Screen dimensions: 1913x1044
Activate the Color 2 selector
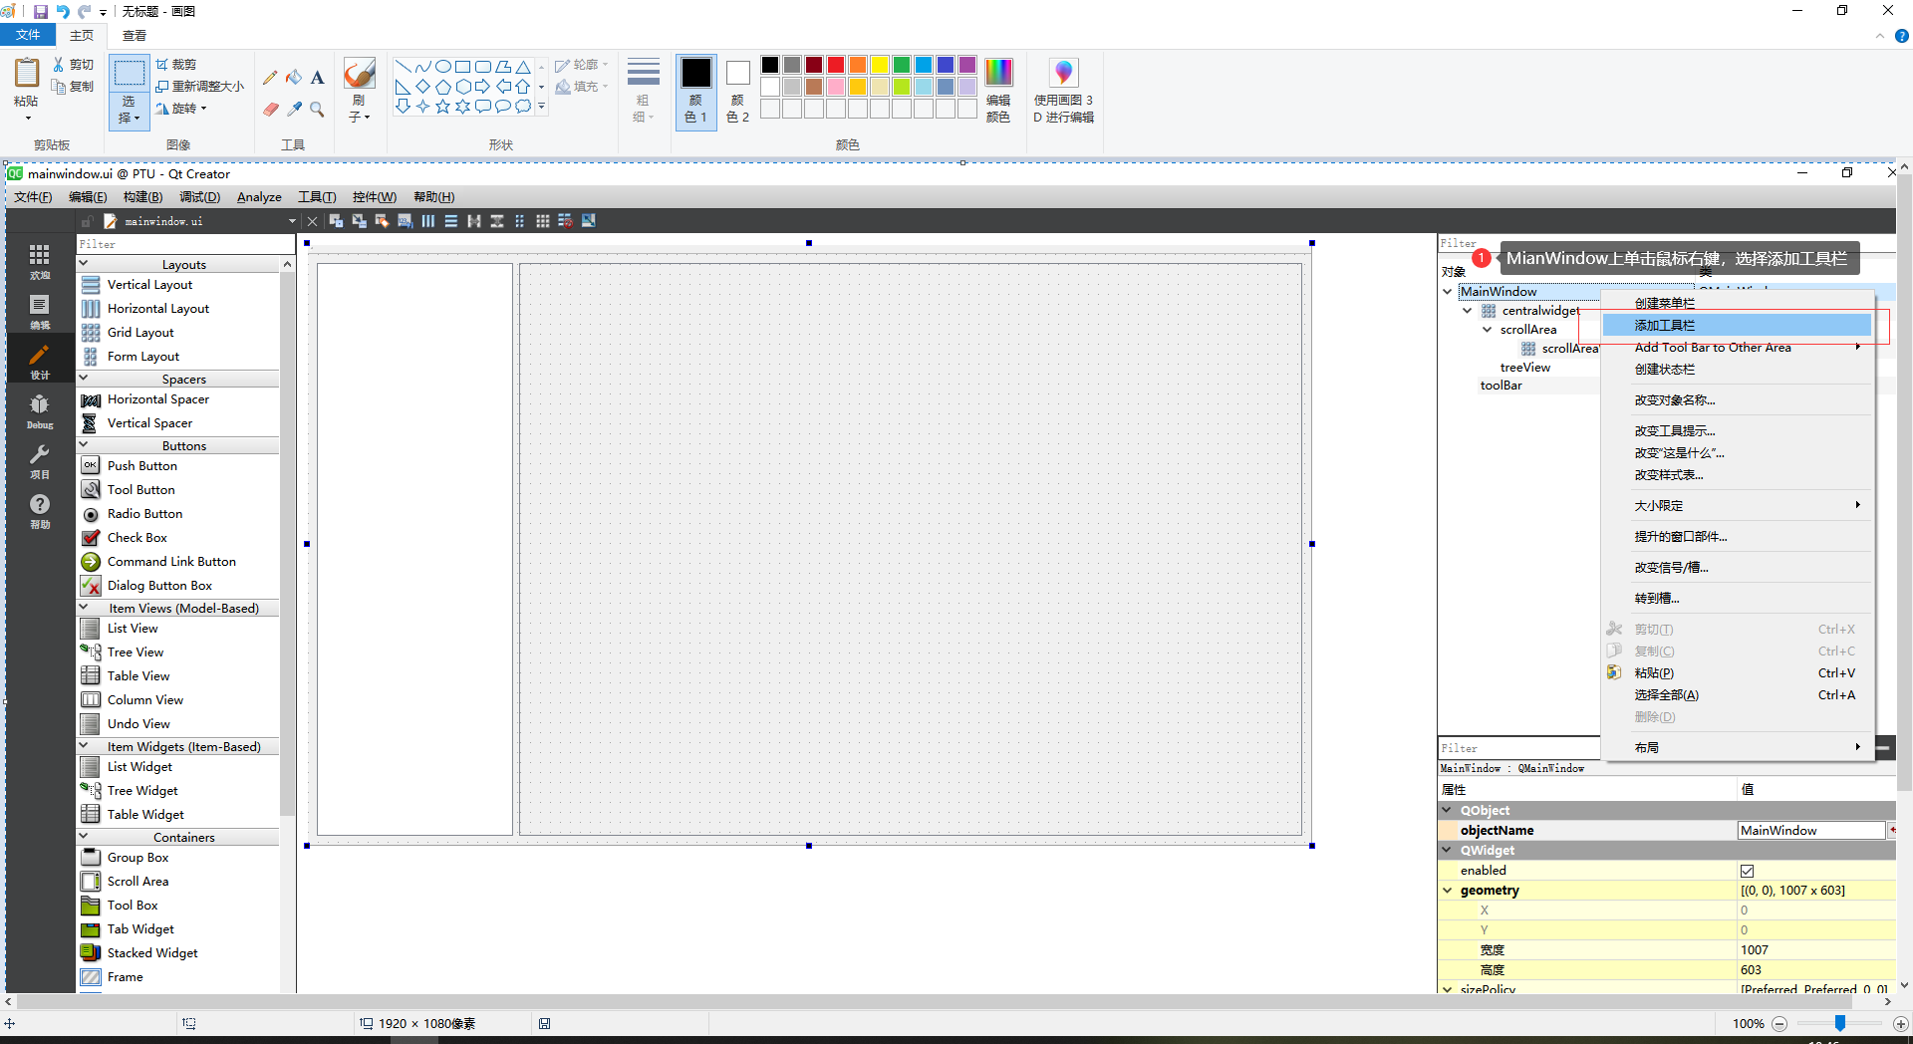(x=737, y=92)
